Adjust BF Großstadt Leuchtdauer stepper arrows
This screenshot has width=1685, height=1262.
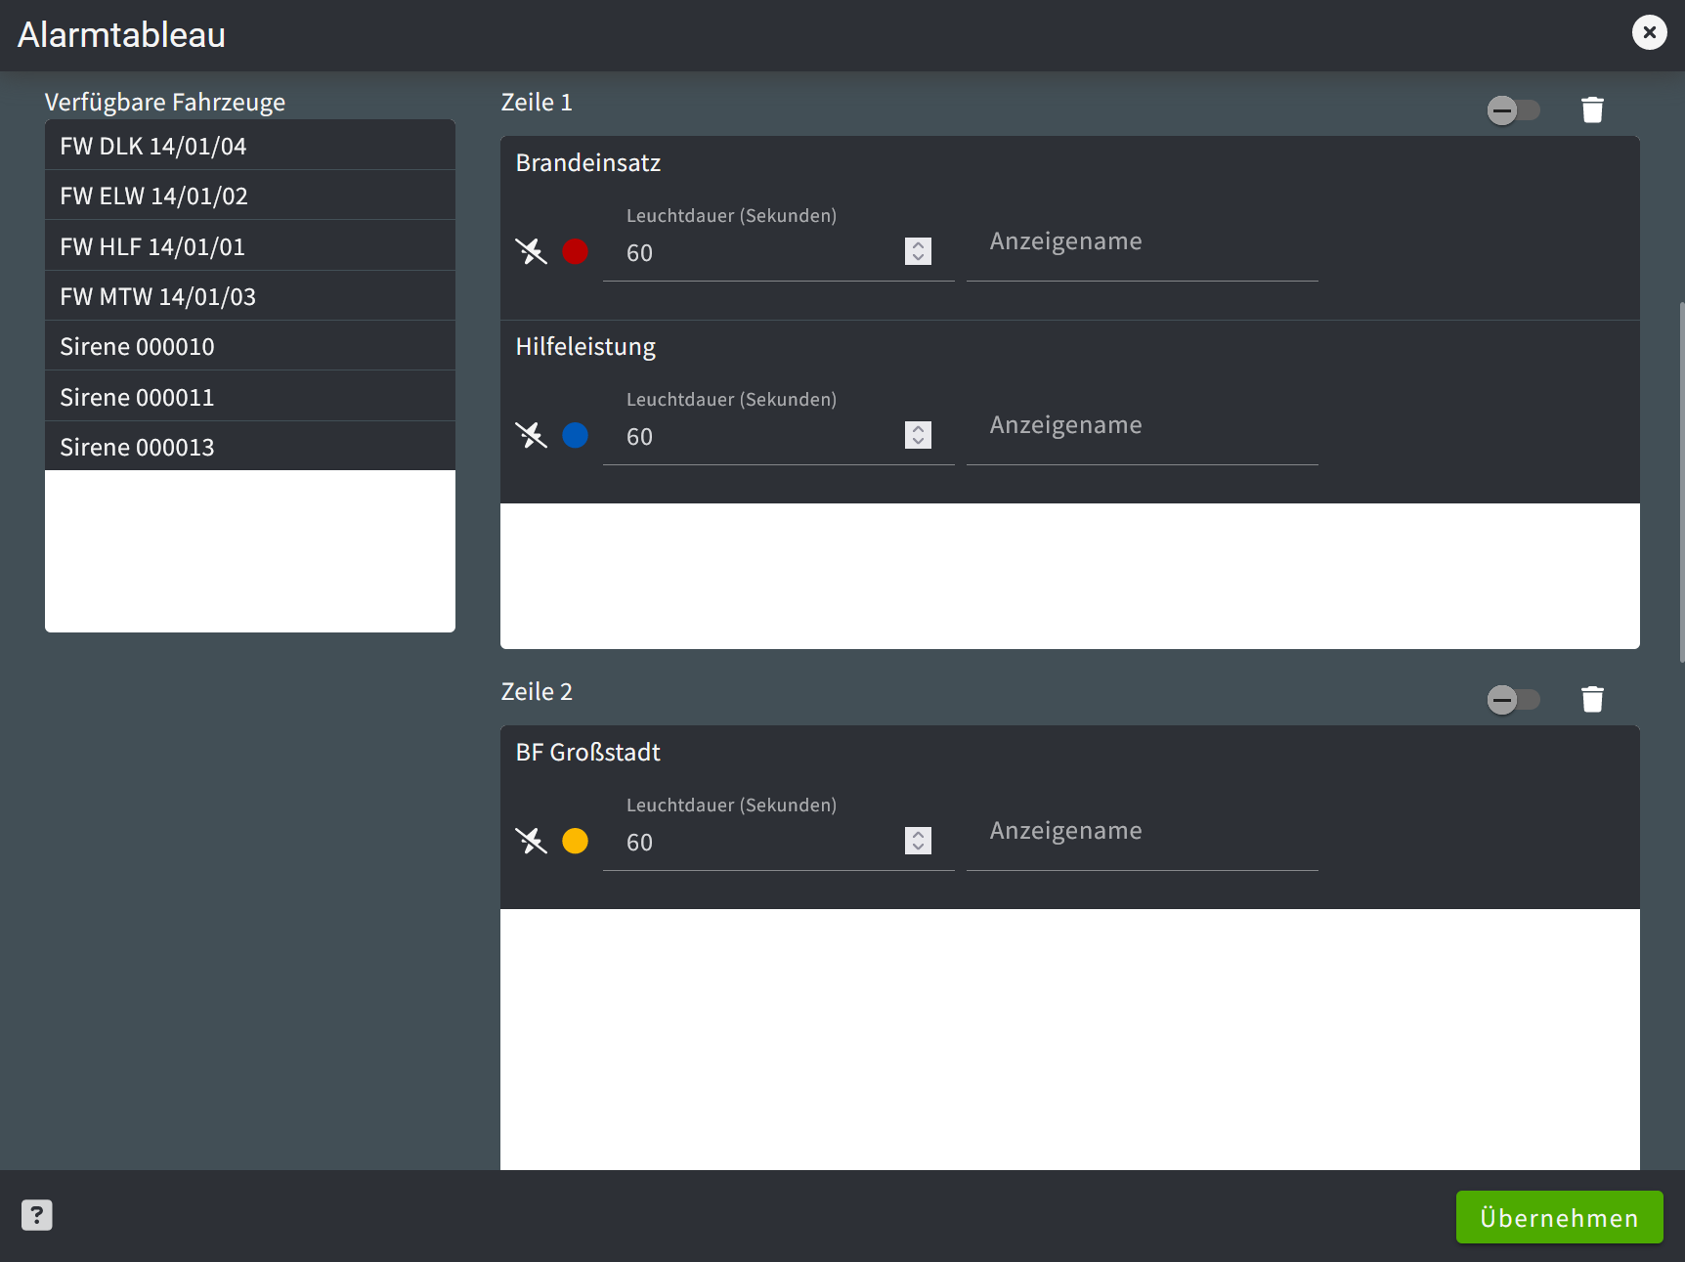tap(918, 841)
